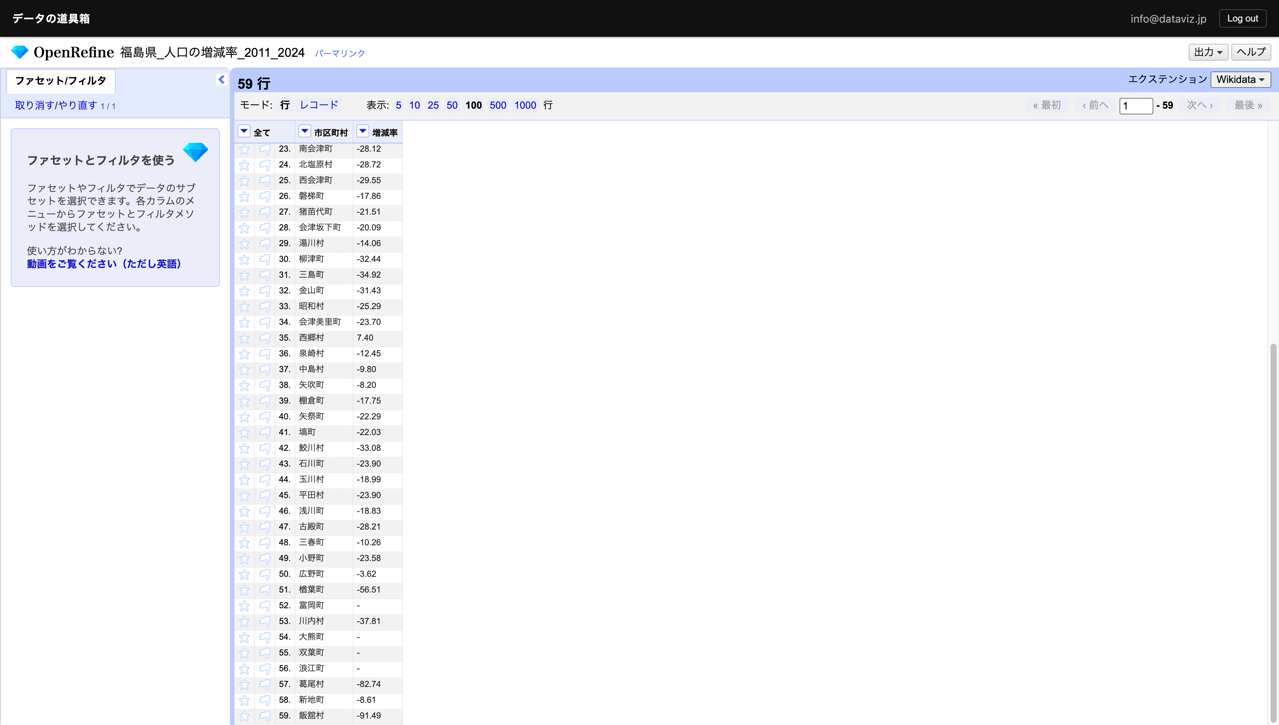Switch mode to レコード
This screenshot has height=725, width=1279.
point(319,105)
